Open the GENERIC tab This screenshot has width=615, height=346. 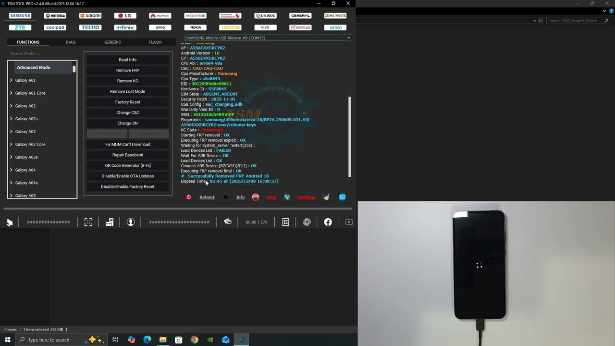click(x=113, y=42)
